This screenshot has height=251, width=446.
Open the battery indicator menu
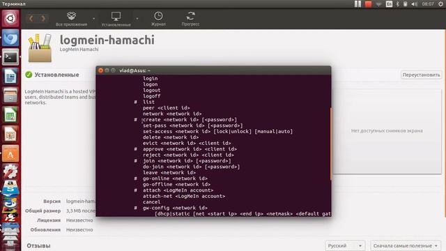tap(406, 4)
